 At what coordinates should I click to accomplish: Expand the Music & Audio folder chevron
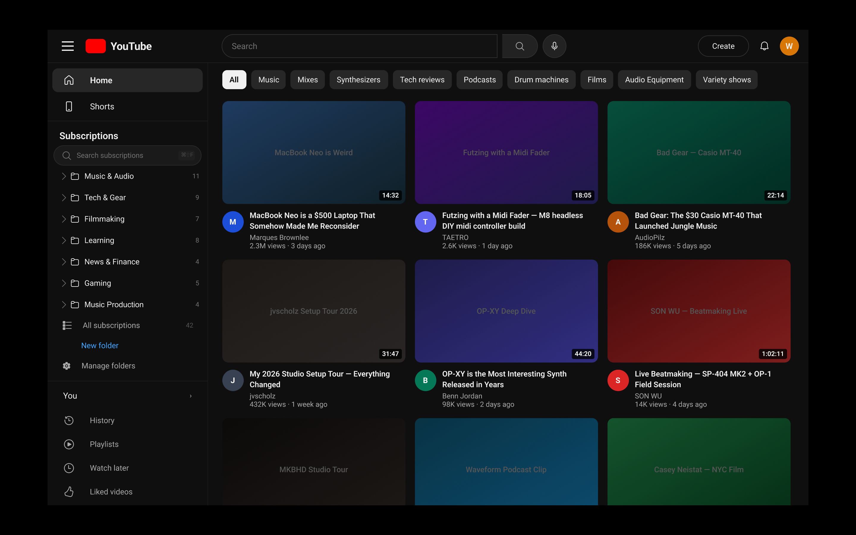pos(64,176)
